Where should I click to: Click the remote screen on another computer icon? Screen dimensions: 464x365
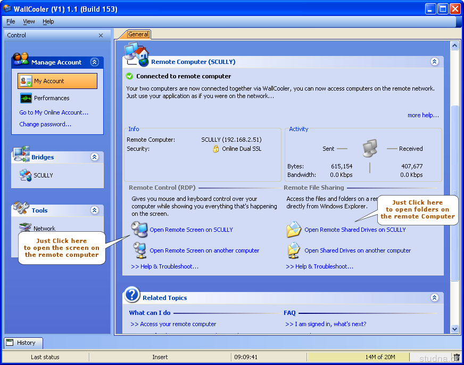pyautogui.click(x=139, y=250)
